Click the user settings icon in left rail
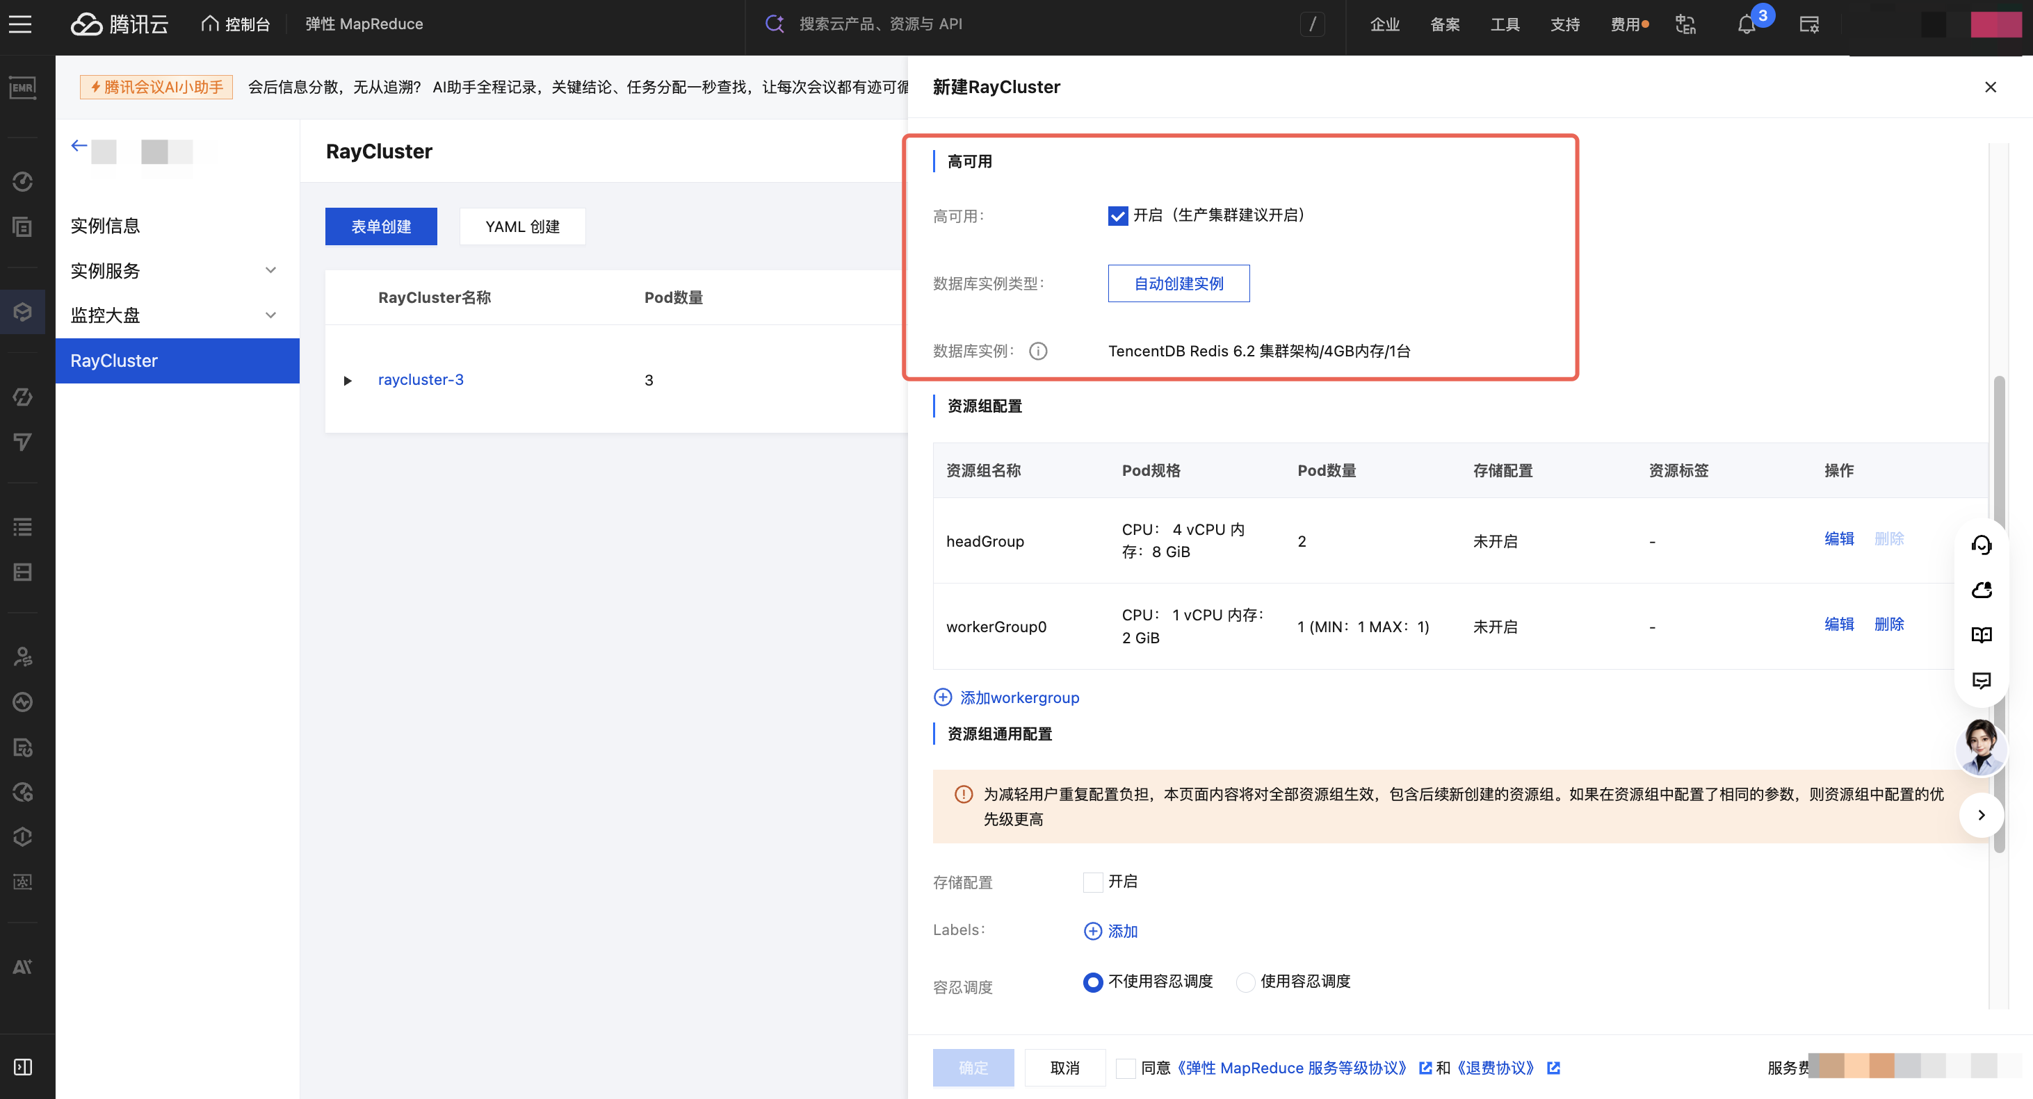2033x1099 pixels. pyautogui.click(x=22, y=656)
